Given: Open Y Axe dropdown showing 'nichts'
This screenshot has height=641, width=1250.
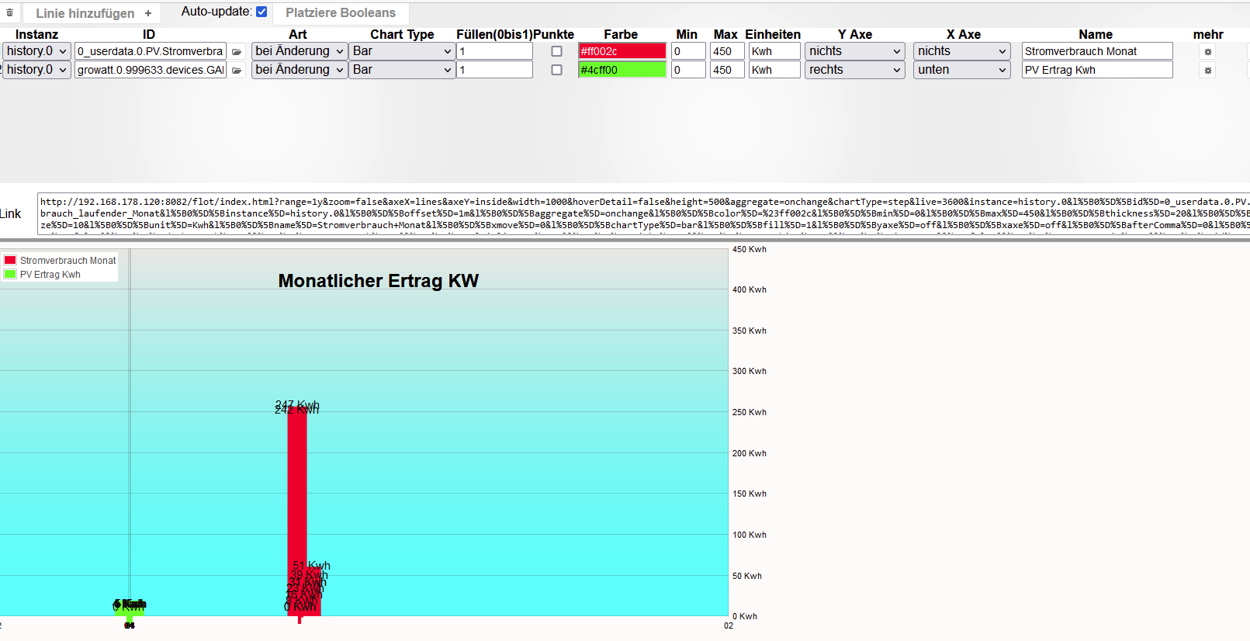Looking at the screenshot, I should (x=855, y=51).
